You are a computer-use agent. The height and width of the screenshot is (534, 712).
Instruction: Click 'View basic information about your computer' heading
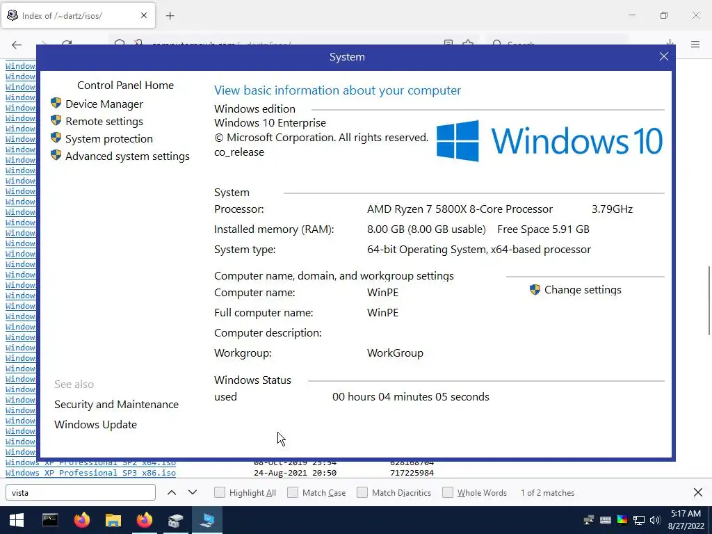pyautogui.click(x=337, y=90)
